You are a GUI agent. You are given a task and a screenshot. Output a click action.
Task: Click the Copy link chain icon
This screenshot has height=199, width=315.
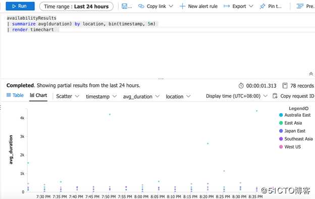(141, 7)
